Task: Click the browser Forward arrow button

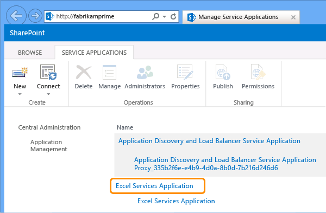Action: coord(35,16)
